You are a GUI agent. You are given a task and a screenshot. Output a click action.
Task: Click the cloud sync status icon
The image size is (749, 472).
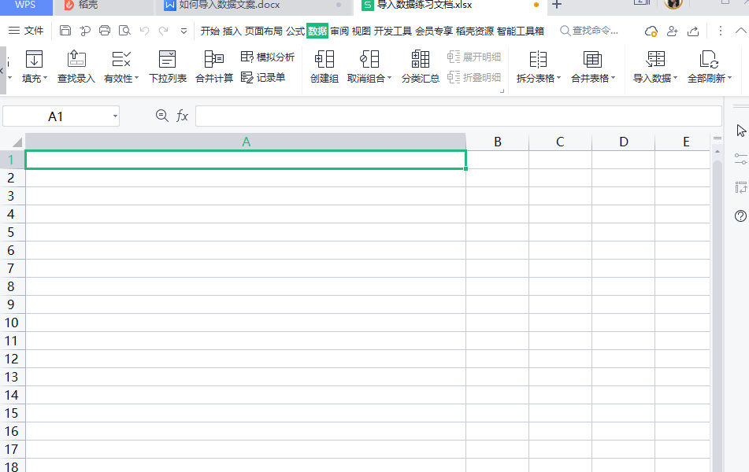pos(651,31)
